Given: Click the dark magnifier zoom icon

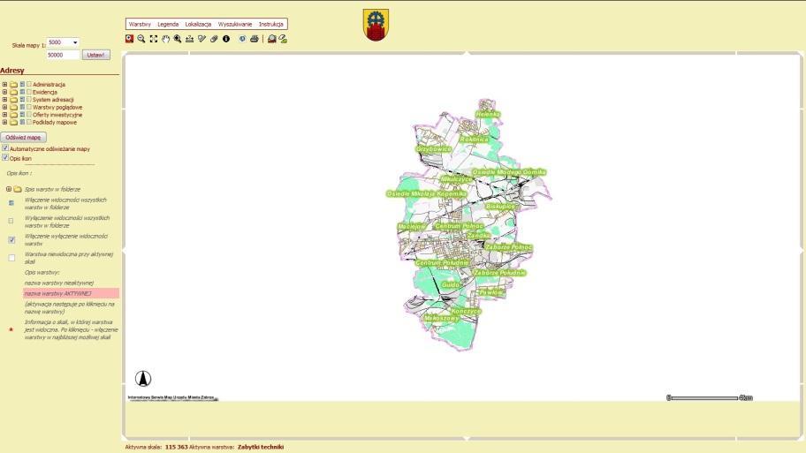Looking at the screenshot, I should pos(178,39).
